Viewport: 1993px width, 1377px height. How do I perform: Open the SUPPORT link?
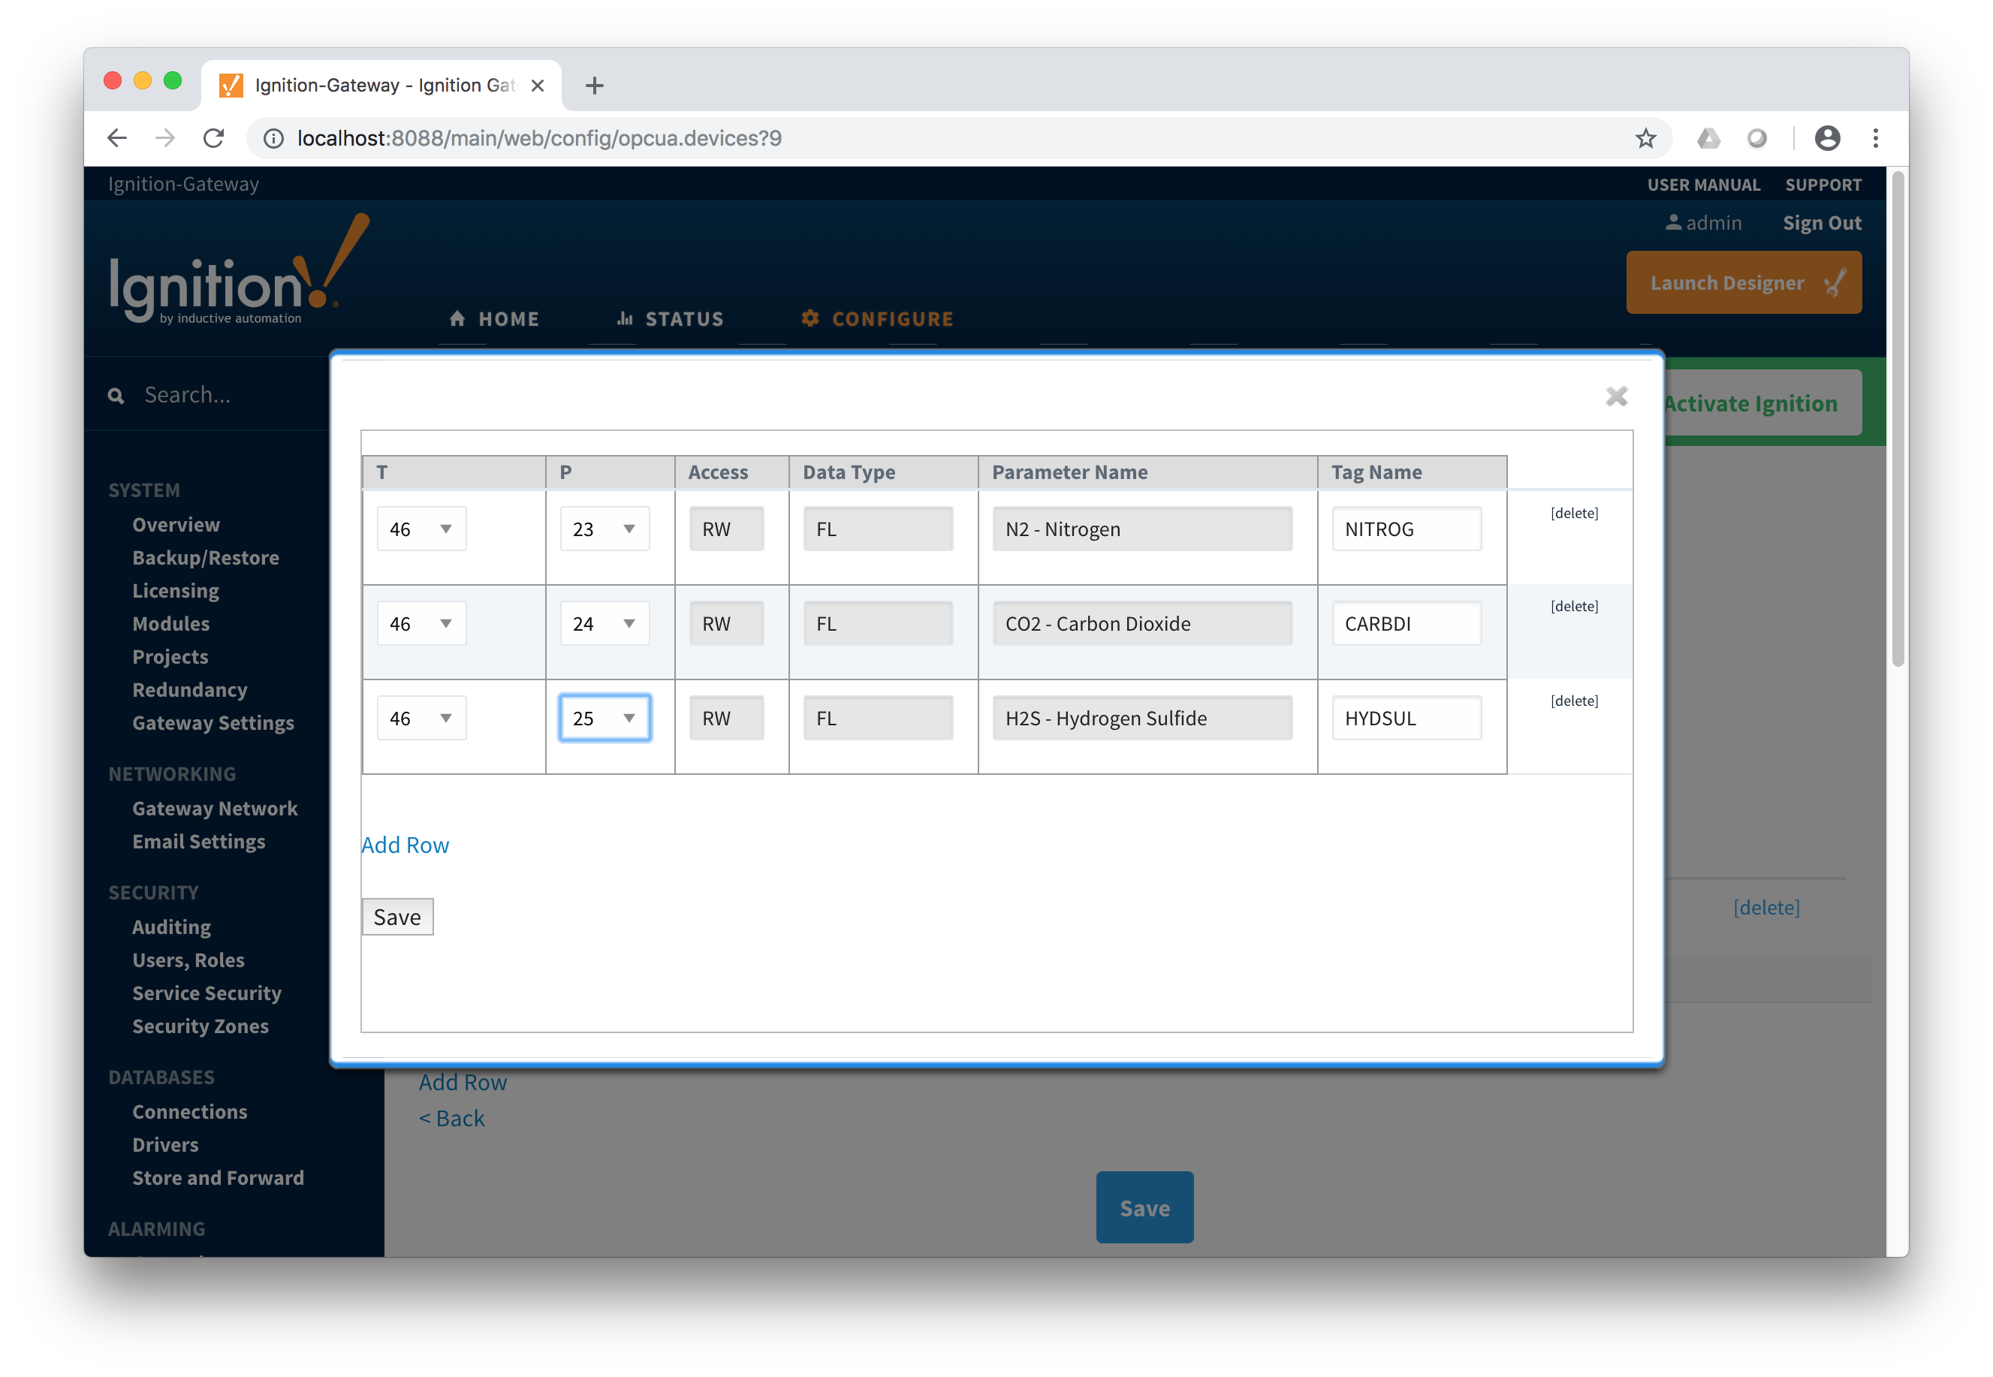pyautogui.click(x=1823, y=185)
